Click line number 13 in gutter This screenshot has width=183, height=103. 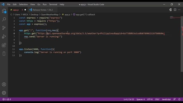(13, 55)
